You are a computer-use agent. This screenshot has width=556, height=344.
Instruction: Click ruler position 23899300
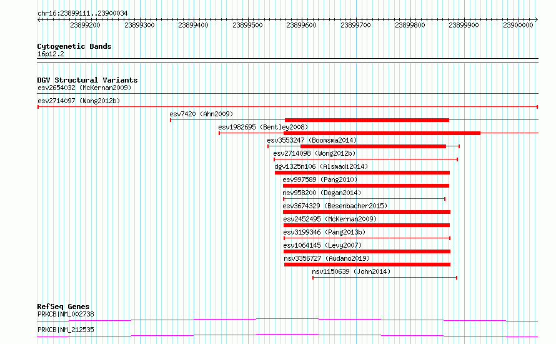139,25
